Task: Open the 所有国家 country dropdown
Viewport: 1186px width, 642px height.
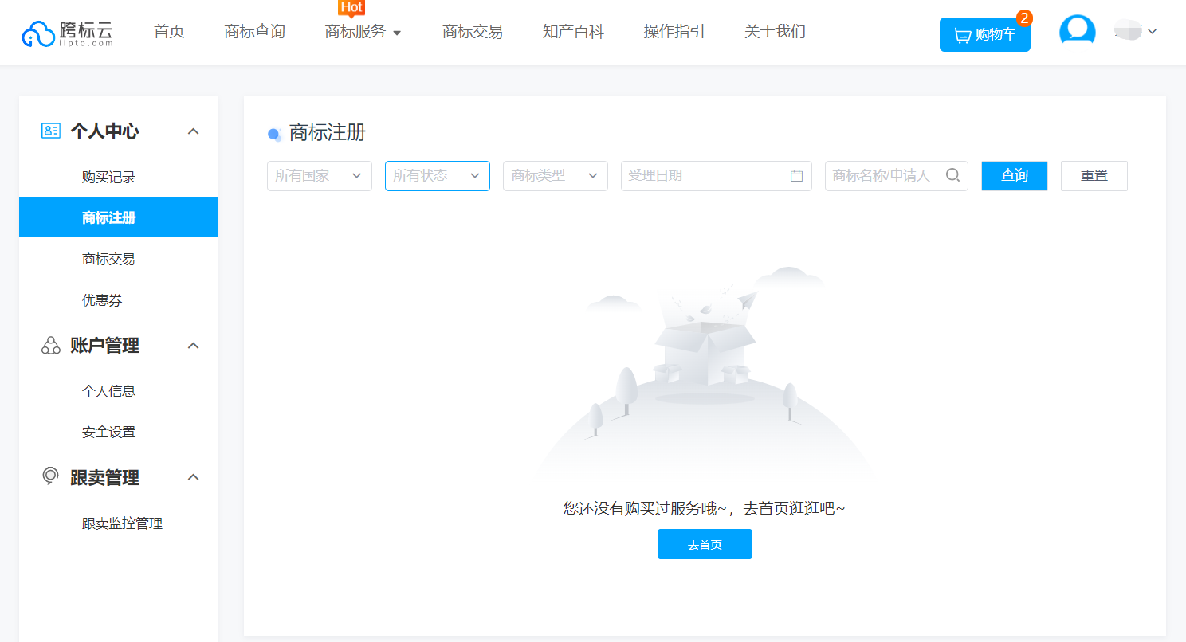Action: (319, 175)
